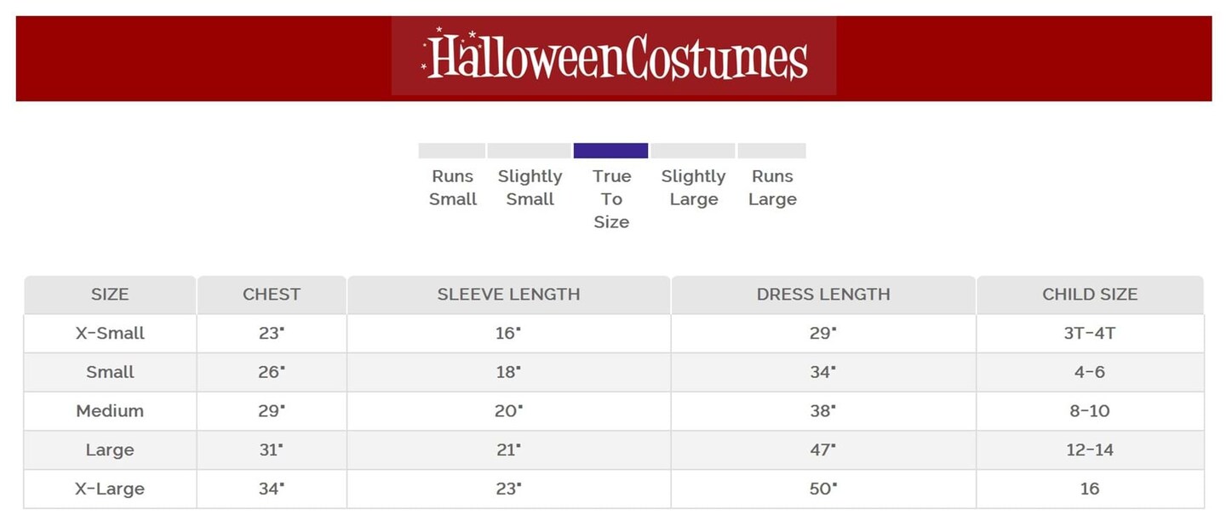Select the 12-14 child size cell

(x=1090, y=450)
